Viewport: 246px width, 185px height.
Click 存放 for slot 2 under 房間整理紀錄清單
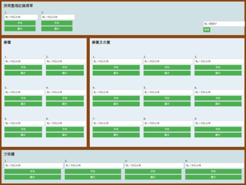[x=57, y=23]
